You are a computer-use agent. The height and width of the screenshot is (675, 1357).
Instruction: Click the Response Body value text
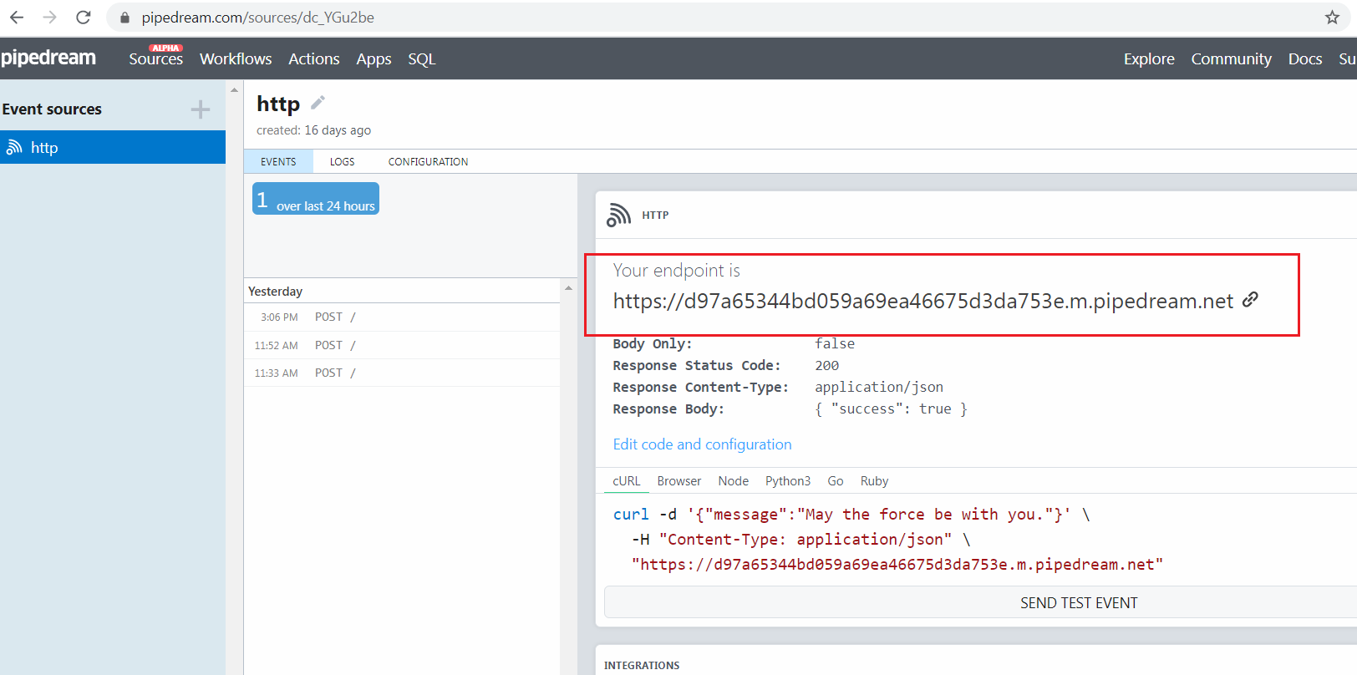[x=891, y=409]
